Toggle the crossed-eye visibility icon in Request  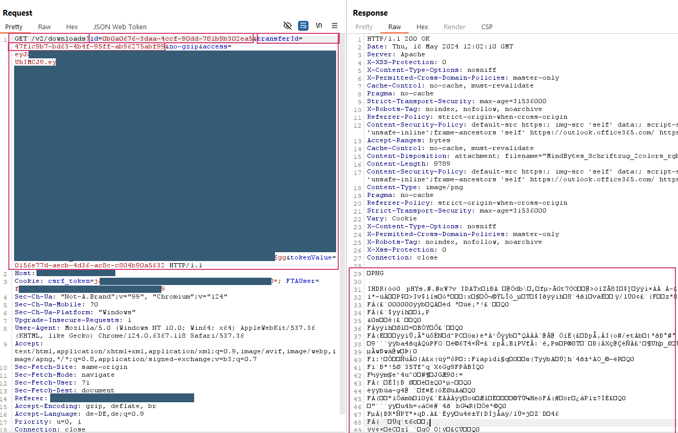pyautogui.click(x=287, y=26)
